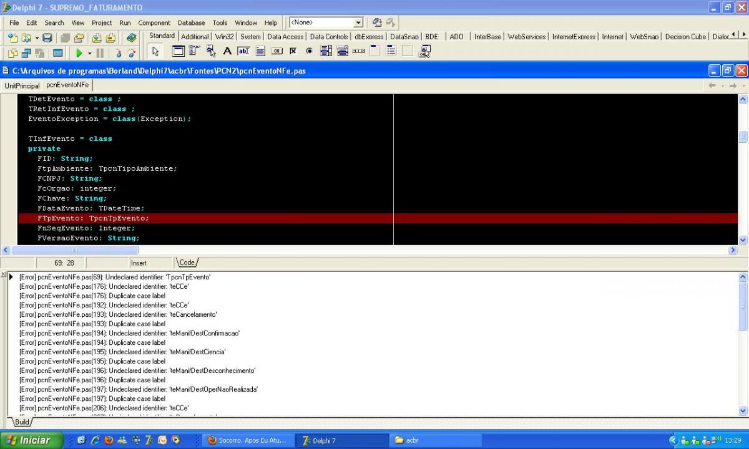Select the ListBox component icon
749x449 pixels.
point(325,52)
